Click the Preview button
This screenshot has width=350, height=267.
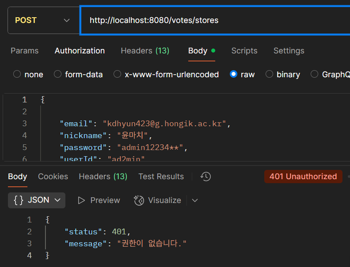(x=99, y=200)
